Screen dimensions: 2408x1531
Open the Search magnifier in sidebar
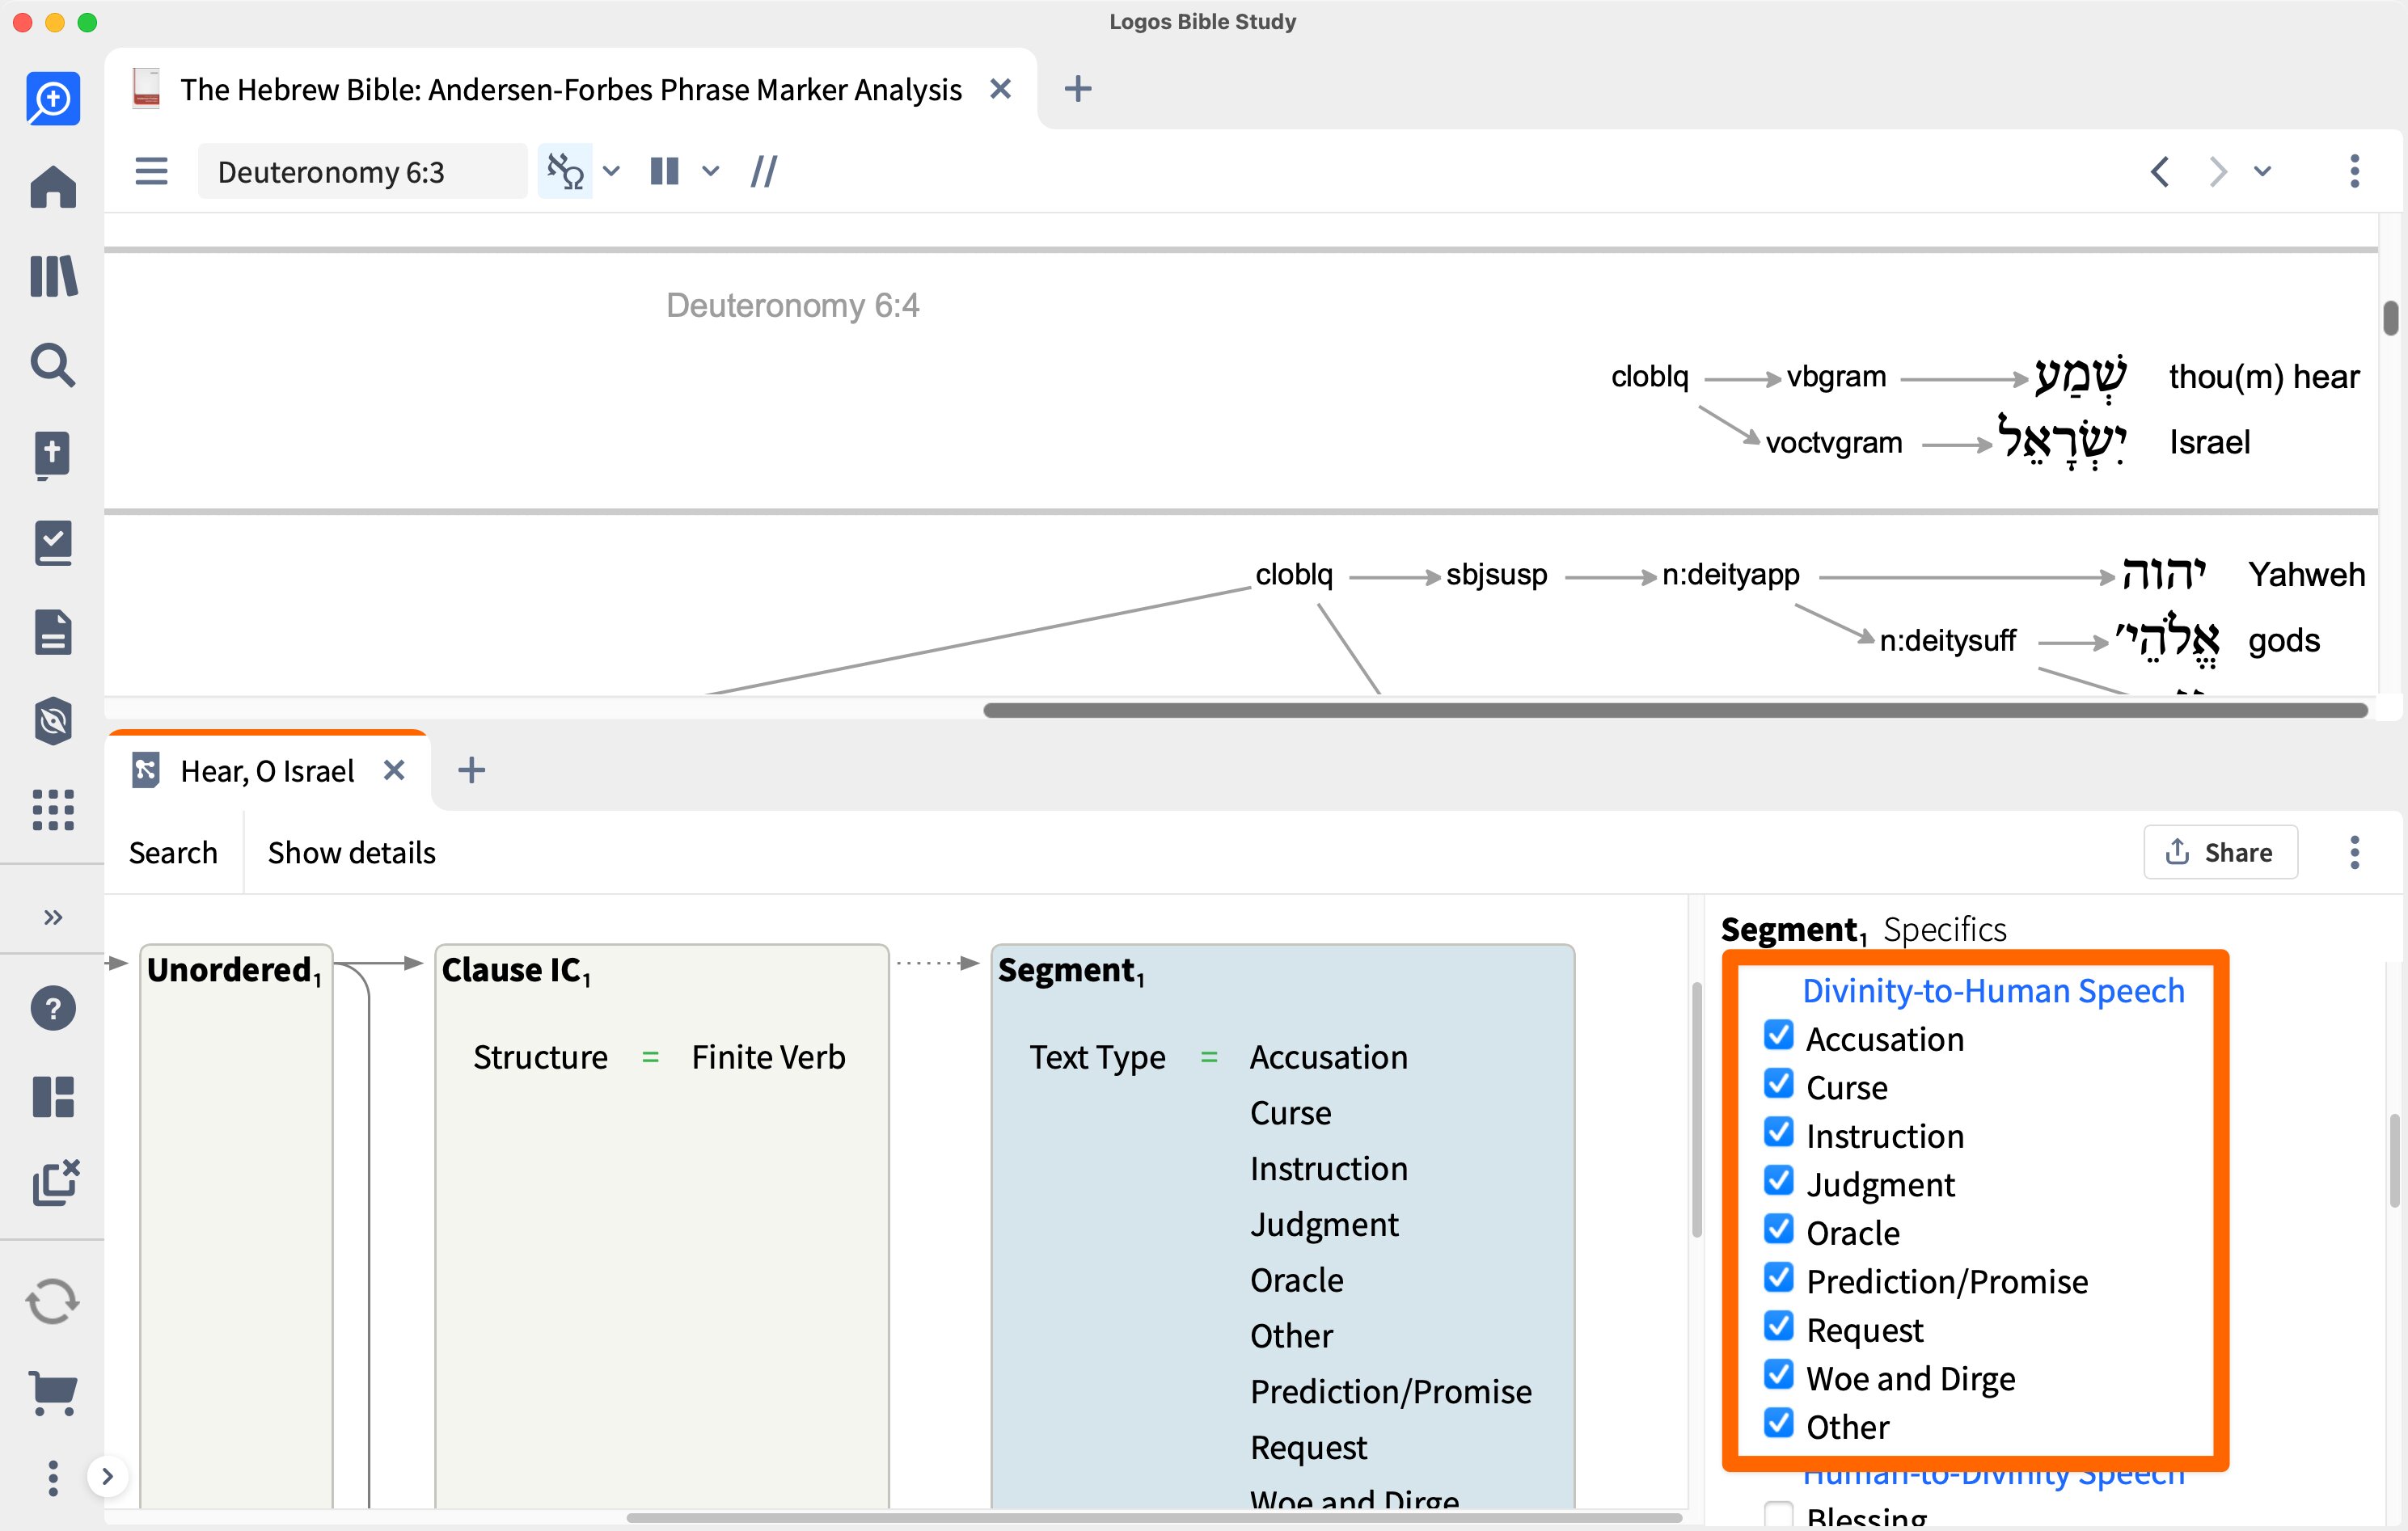[x=52, y=365]
